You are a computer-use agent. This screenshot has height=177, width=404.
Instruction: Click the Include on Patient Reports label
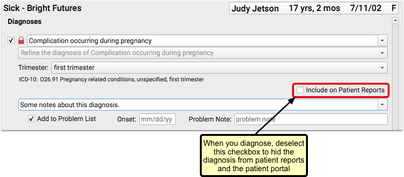(x=345, y=90)
